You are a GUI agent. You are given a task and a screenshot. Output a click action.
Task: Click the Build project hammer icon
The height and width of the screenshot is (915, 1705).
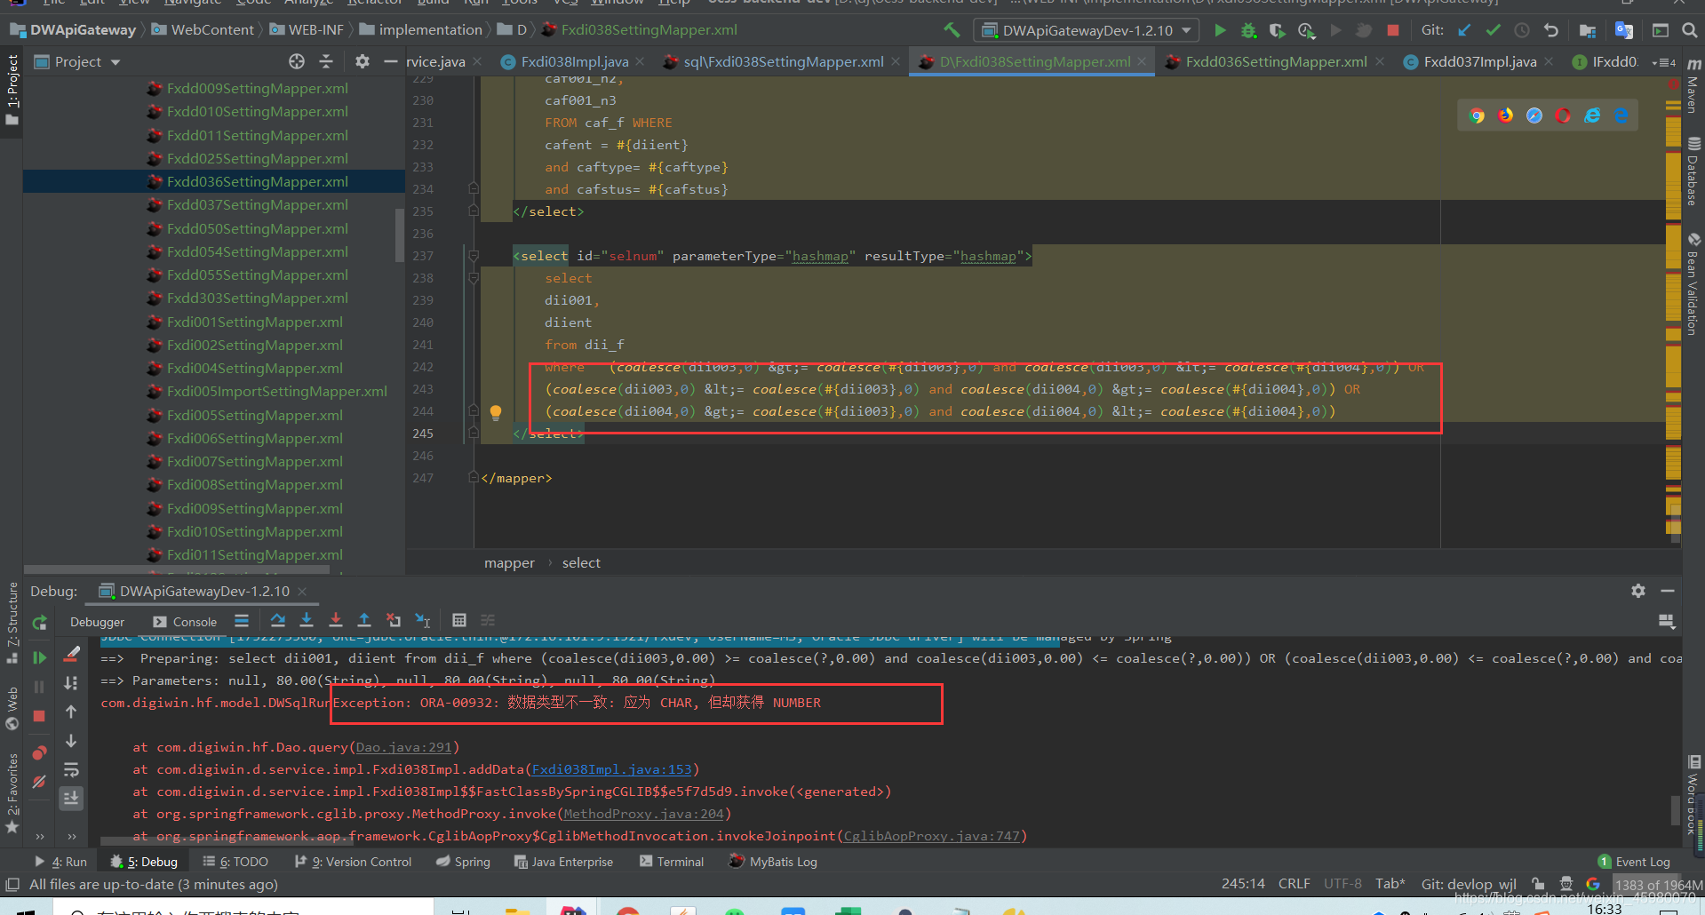tap(952, 30)
